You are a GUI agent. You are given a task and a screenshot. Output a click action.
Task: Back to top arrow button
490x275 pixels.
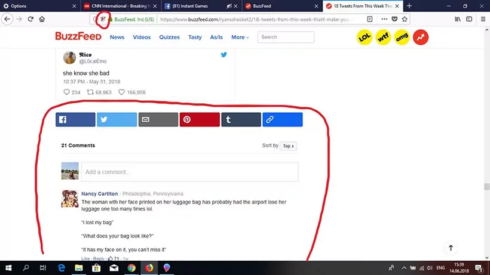[x=451, y=248]
